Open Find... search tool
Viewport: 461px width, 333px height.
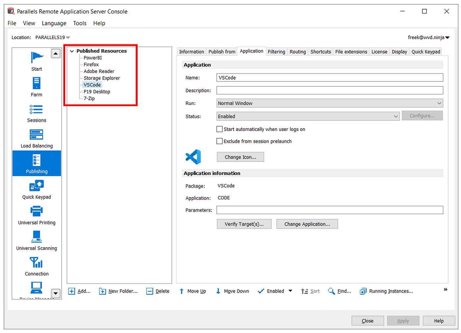tap(340, 291)
